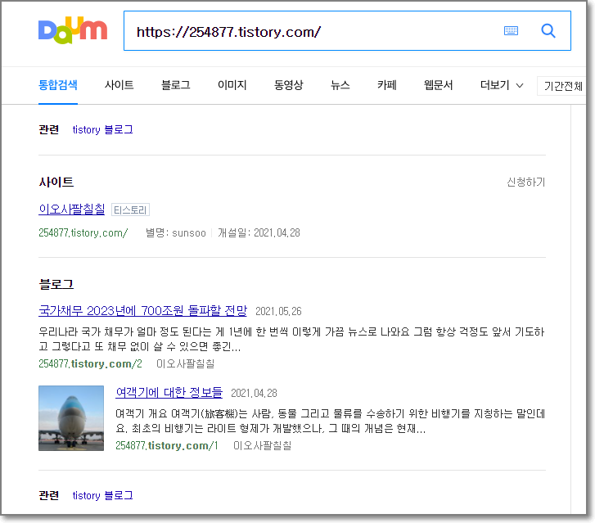Click 이오사팔칠칠 author name under 국가채무 post
The height and width of the screenshot is (523, 595).
point(186,364)
